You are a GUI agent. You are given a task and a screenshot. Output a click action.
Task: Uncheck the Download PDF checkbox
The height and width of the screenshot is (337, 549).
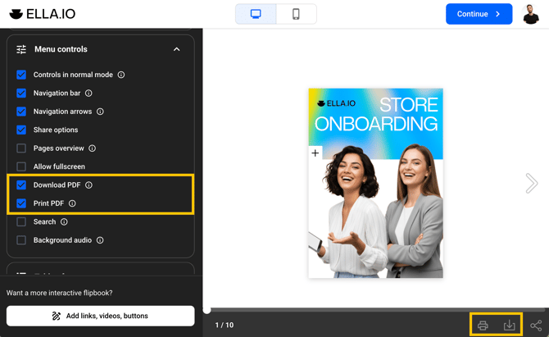point(21,185)
